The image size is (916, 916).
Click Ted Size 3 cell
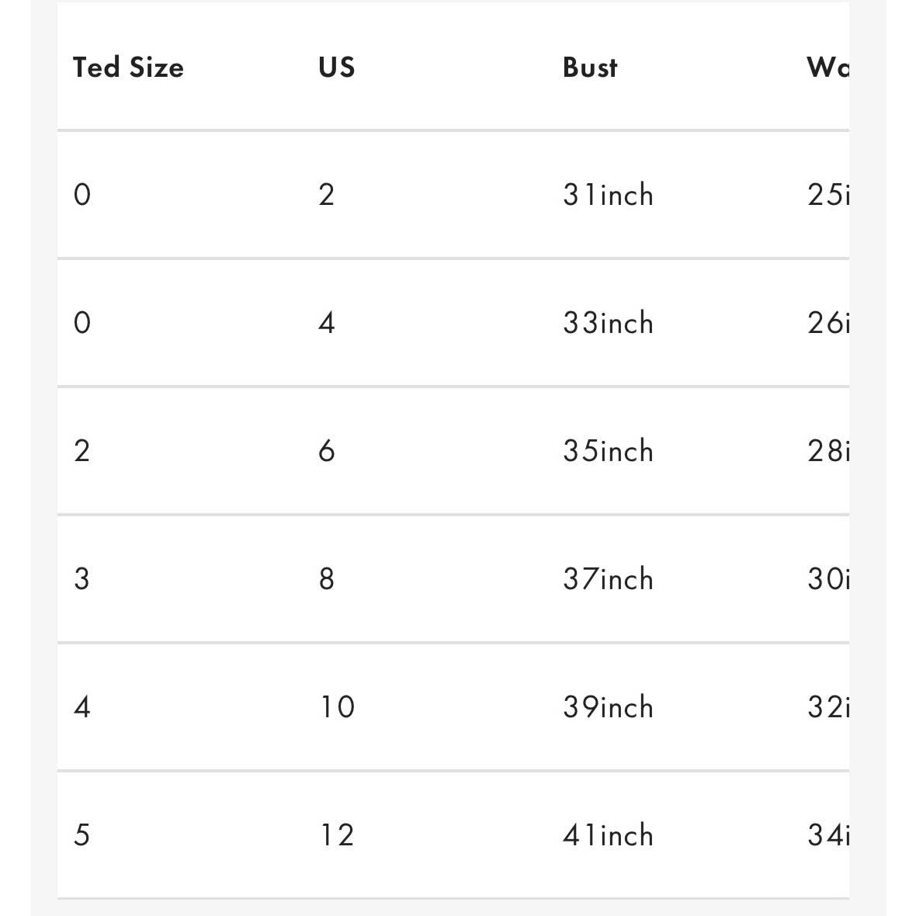tap(82, 579)
